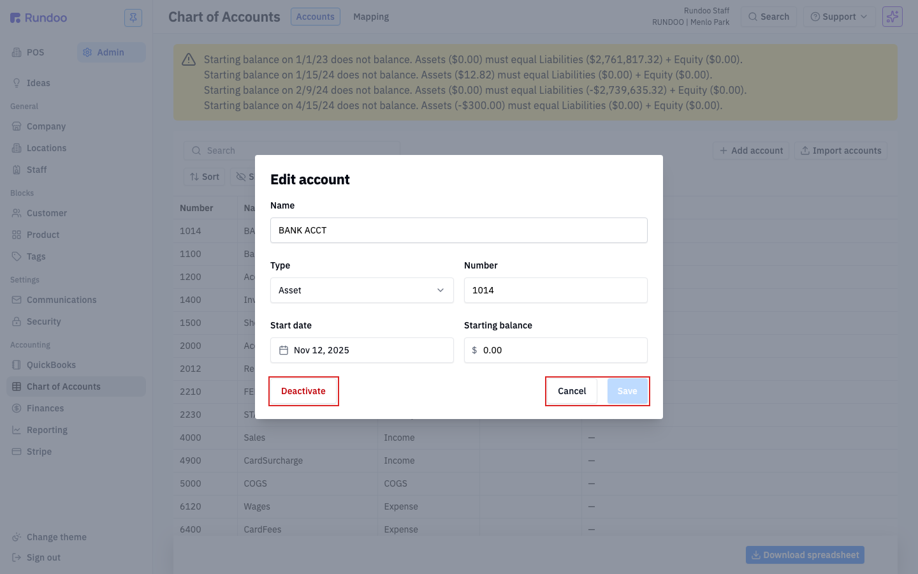Open Communications settings
The height and width of the screenshot is (574, 918).
[76, 300]
